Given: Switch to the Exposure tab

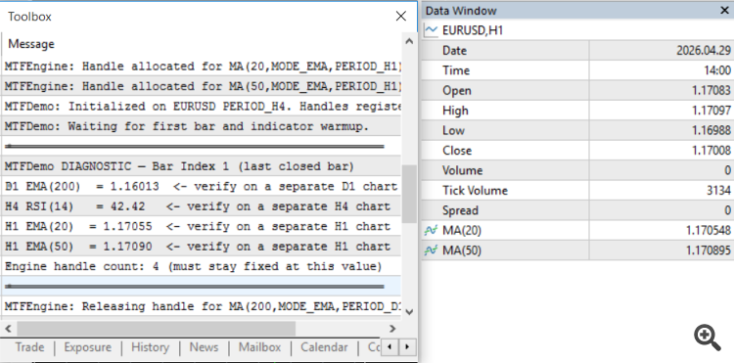Looking at the screenshot, I should point(87,347).
